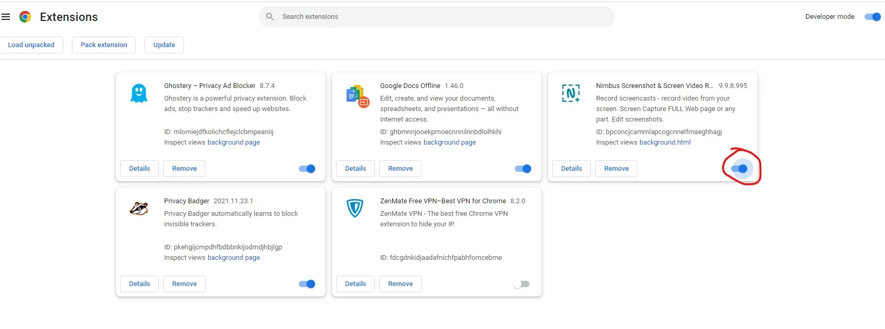Focus the Search extensions field
Viewport: 885px width, 329px height.
pyautogui.click(x=436, y=17)
